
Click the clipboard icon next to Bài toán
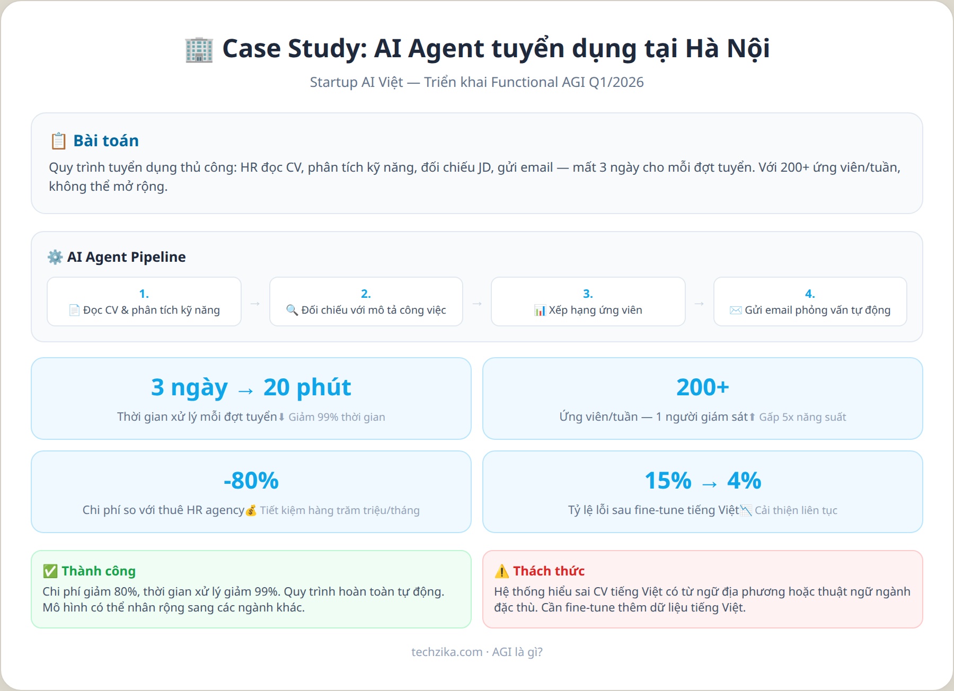pos(58,141)
